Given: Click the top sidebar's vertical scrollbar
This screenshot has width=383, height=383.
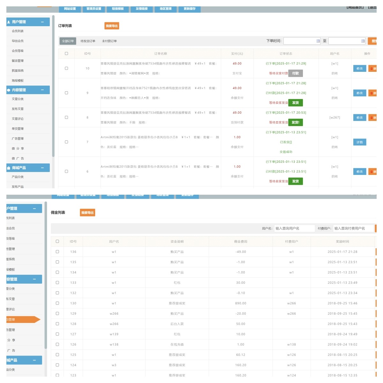Looking at the screenshot, I should coord(53,86).
